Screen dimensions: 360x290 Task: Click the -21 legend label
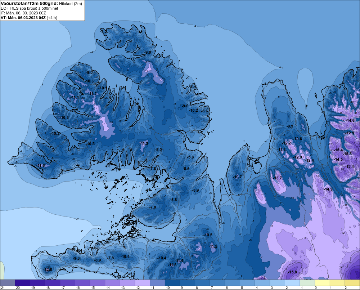tap(2, 288)
